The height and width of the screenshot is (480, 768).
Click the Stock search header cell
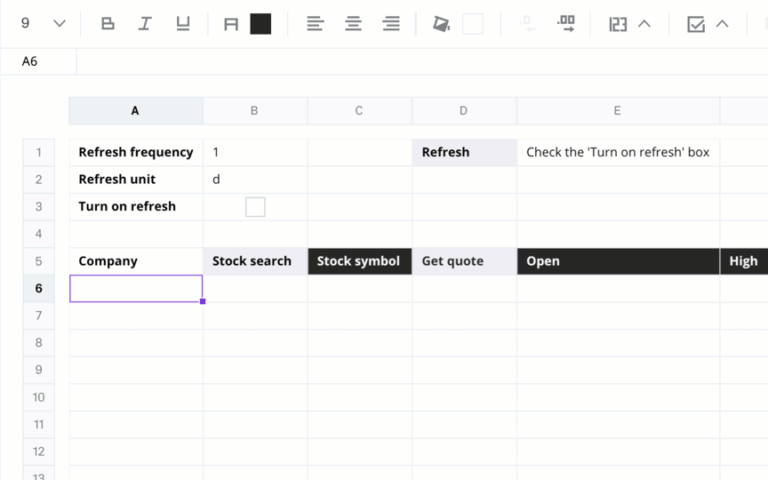255,261
